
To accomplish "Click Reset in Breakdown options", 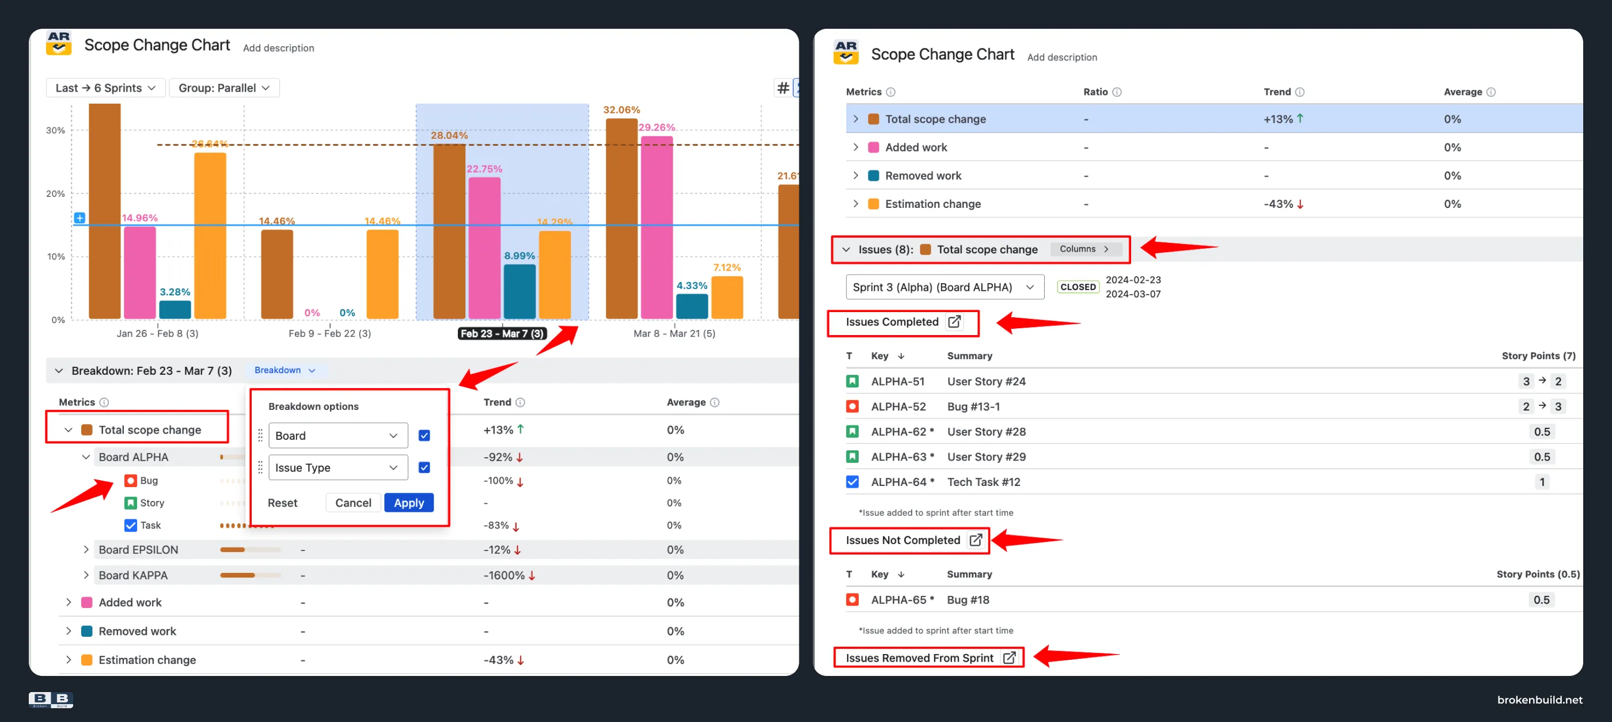I will pos(282,503).
